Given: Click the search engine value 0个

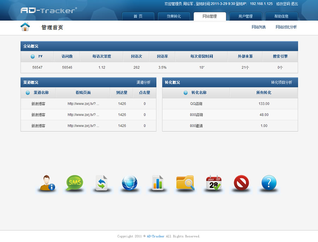Looking at the screenshot, I should pos(280,68).
